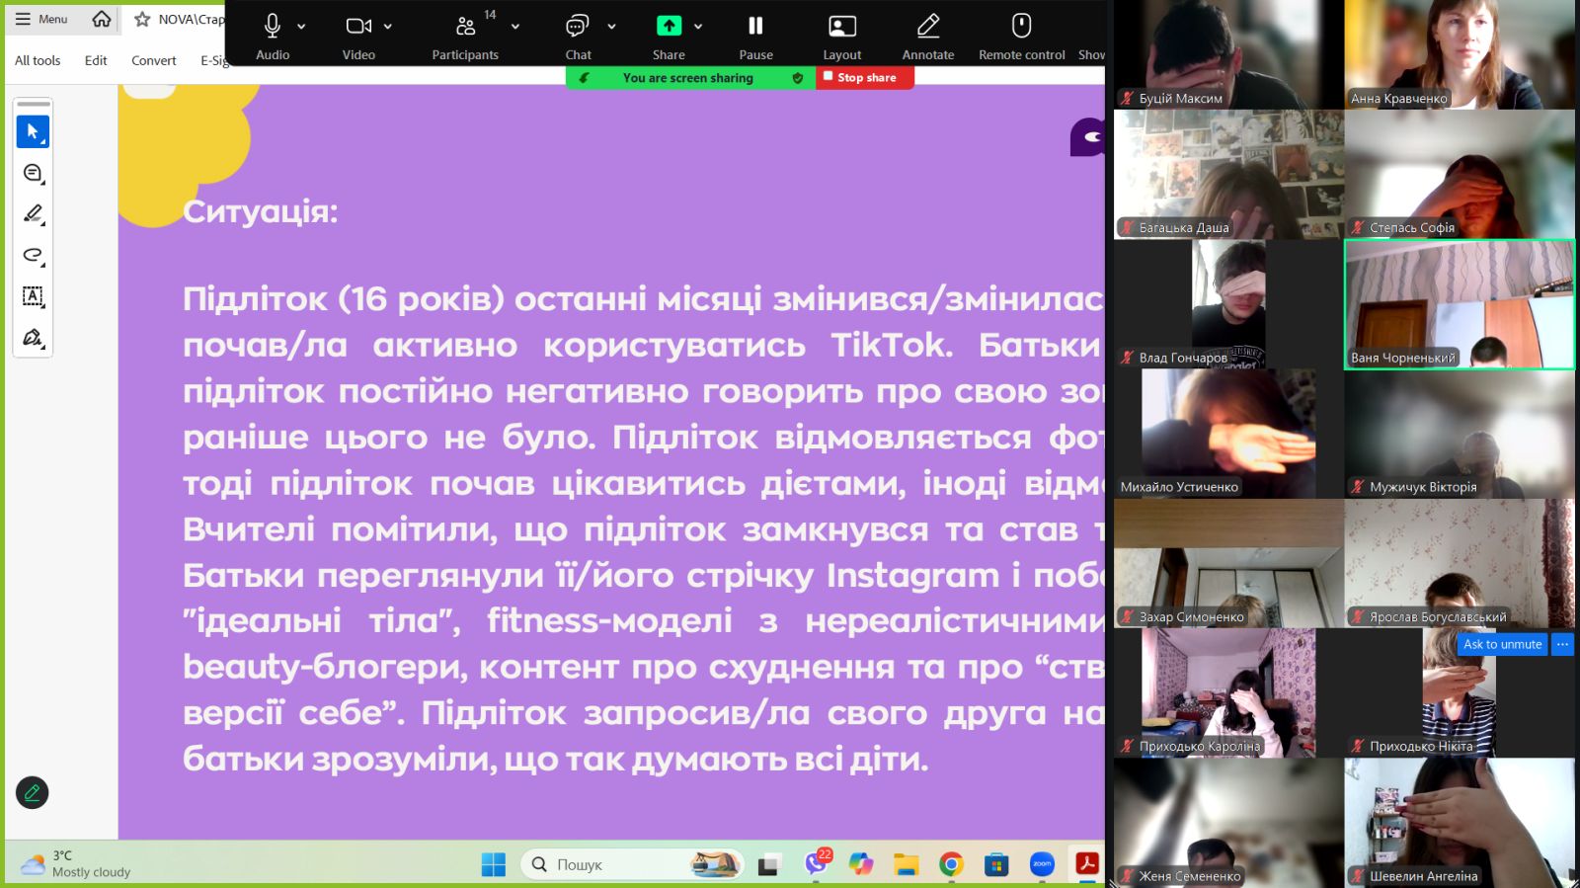The width and height of the screenshot is (1580, 888).
Task: Select Ваня Чорненький video thumbnail
Action: point(1460,304)
